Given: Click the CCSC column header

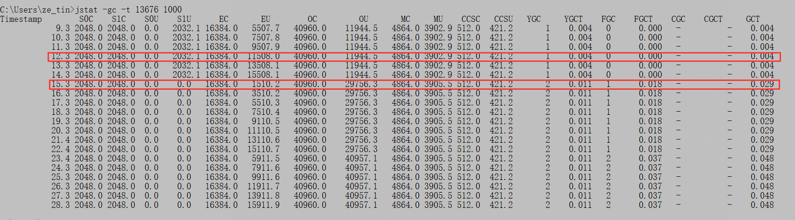Looking at the screenshot, I should [471, 19].
